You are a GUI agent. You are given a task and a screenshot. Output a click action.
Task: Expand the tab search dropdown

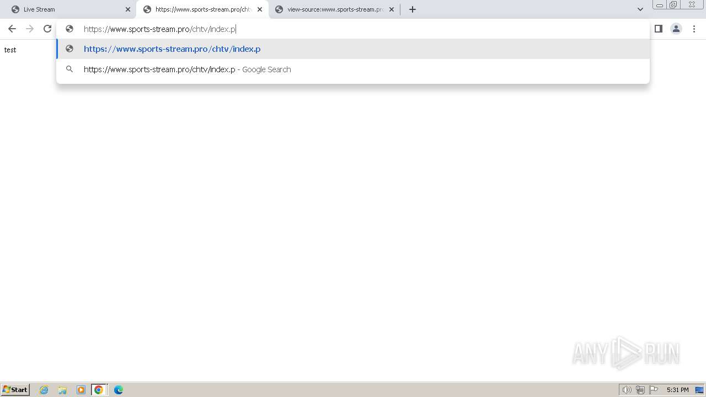point(640,9)
